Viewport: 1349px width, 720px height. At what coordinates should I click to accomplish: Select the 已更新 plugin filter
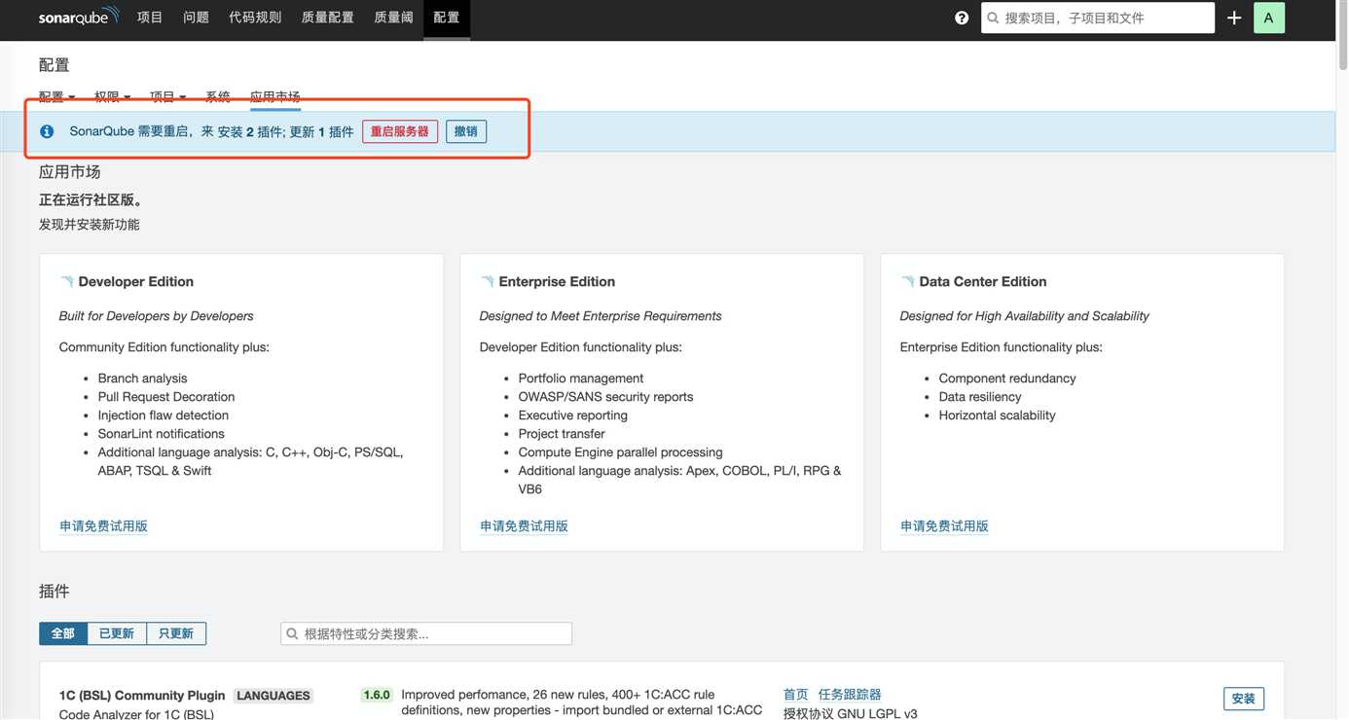117,633
